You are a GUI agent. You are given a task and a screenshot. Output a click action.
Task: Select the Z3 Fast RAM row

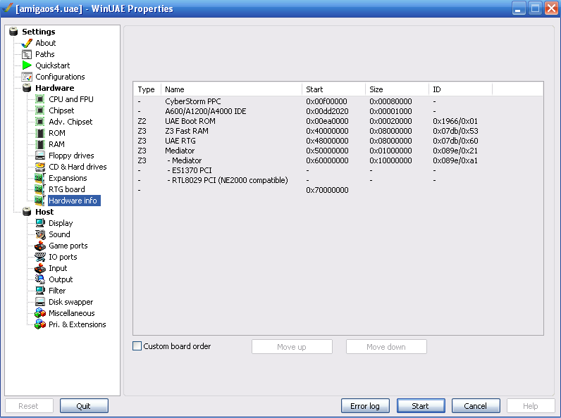187,131
